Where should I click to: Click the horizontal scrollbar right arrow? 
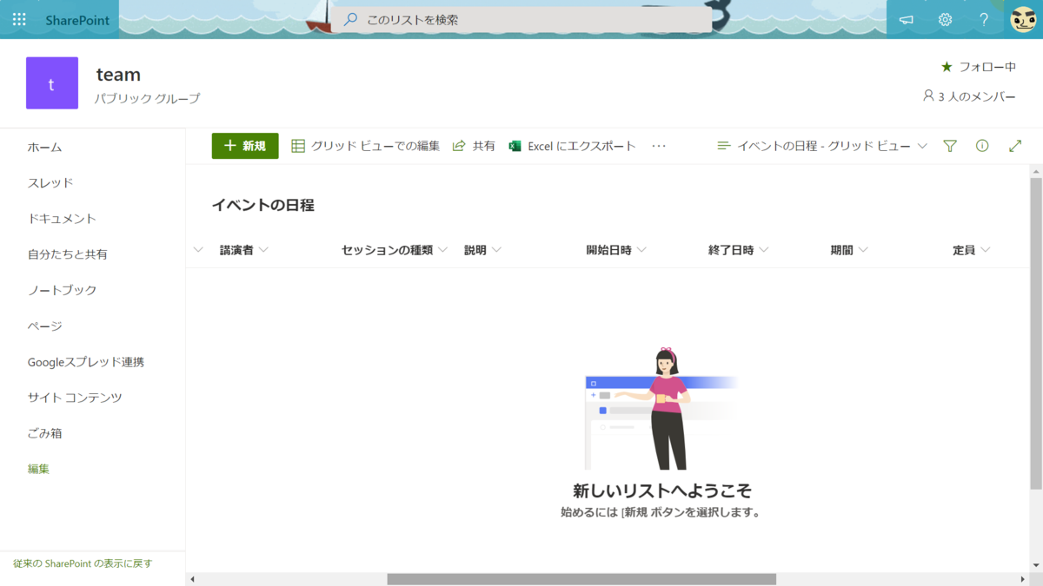(1023, 579)
